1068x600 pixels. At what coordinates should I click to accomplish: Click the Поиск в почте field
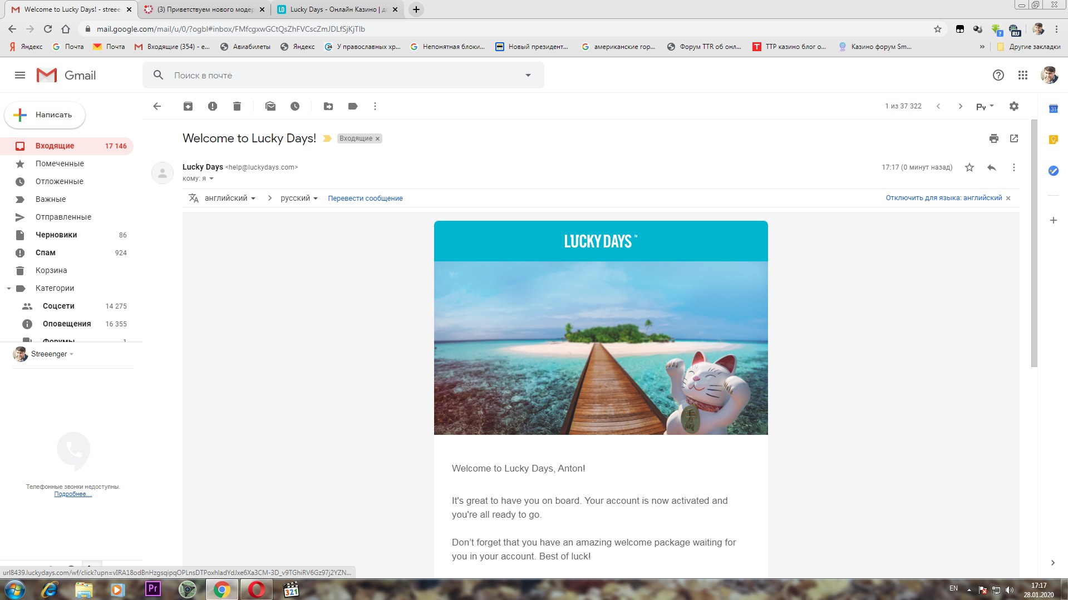point(343,75)
